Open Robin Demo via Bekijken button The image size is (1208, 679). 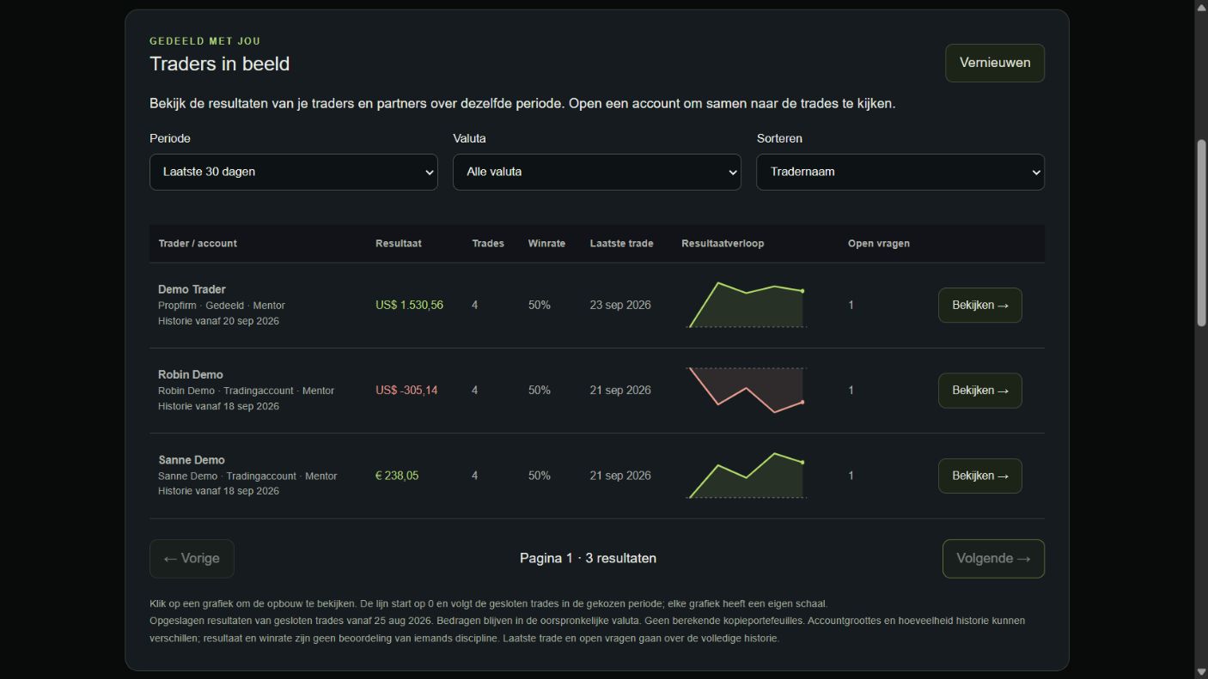pos(979,391)
